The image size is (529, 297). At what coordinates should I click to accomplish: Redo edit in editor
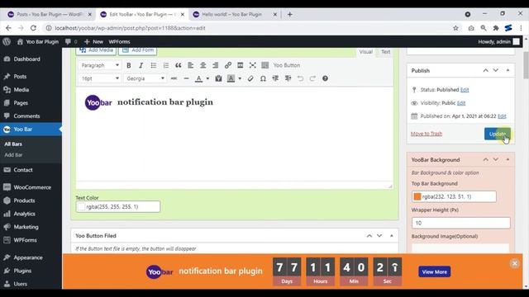[312, 78]
